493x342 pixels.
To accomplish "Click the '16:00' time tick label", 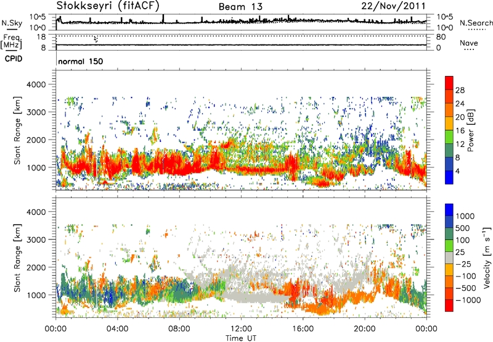I will click(x=303, y=329).
